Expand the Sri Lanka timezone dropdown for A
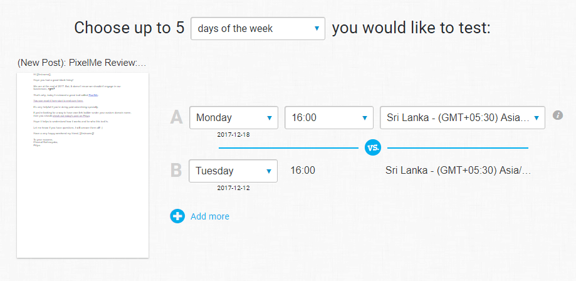 [x=463, y=118]
